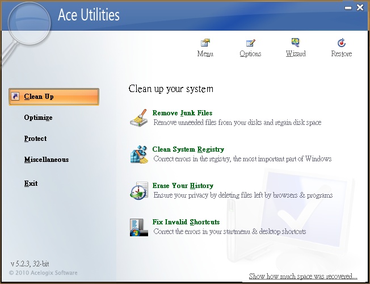Screen dimensions: 370x284
Task: Click 'Ensure your privacy by deleting files' description
Action: pyautogui.click(x=243, y=195)
